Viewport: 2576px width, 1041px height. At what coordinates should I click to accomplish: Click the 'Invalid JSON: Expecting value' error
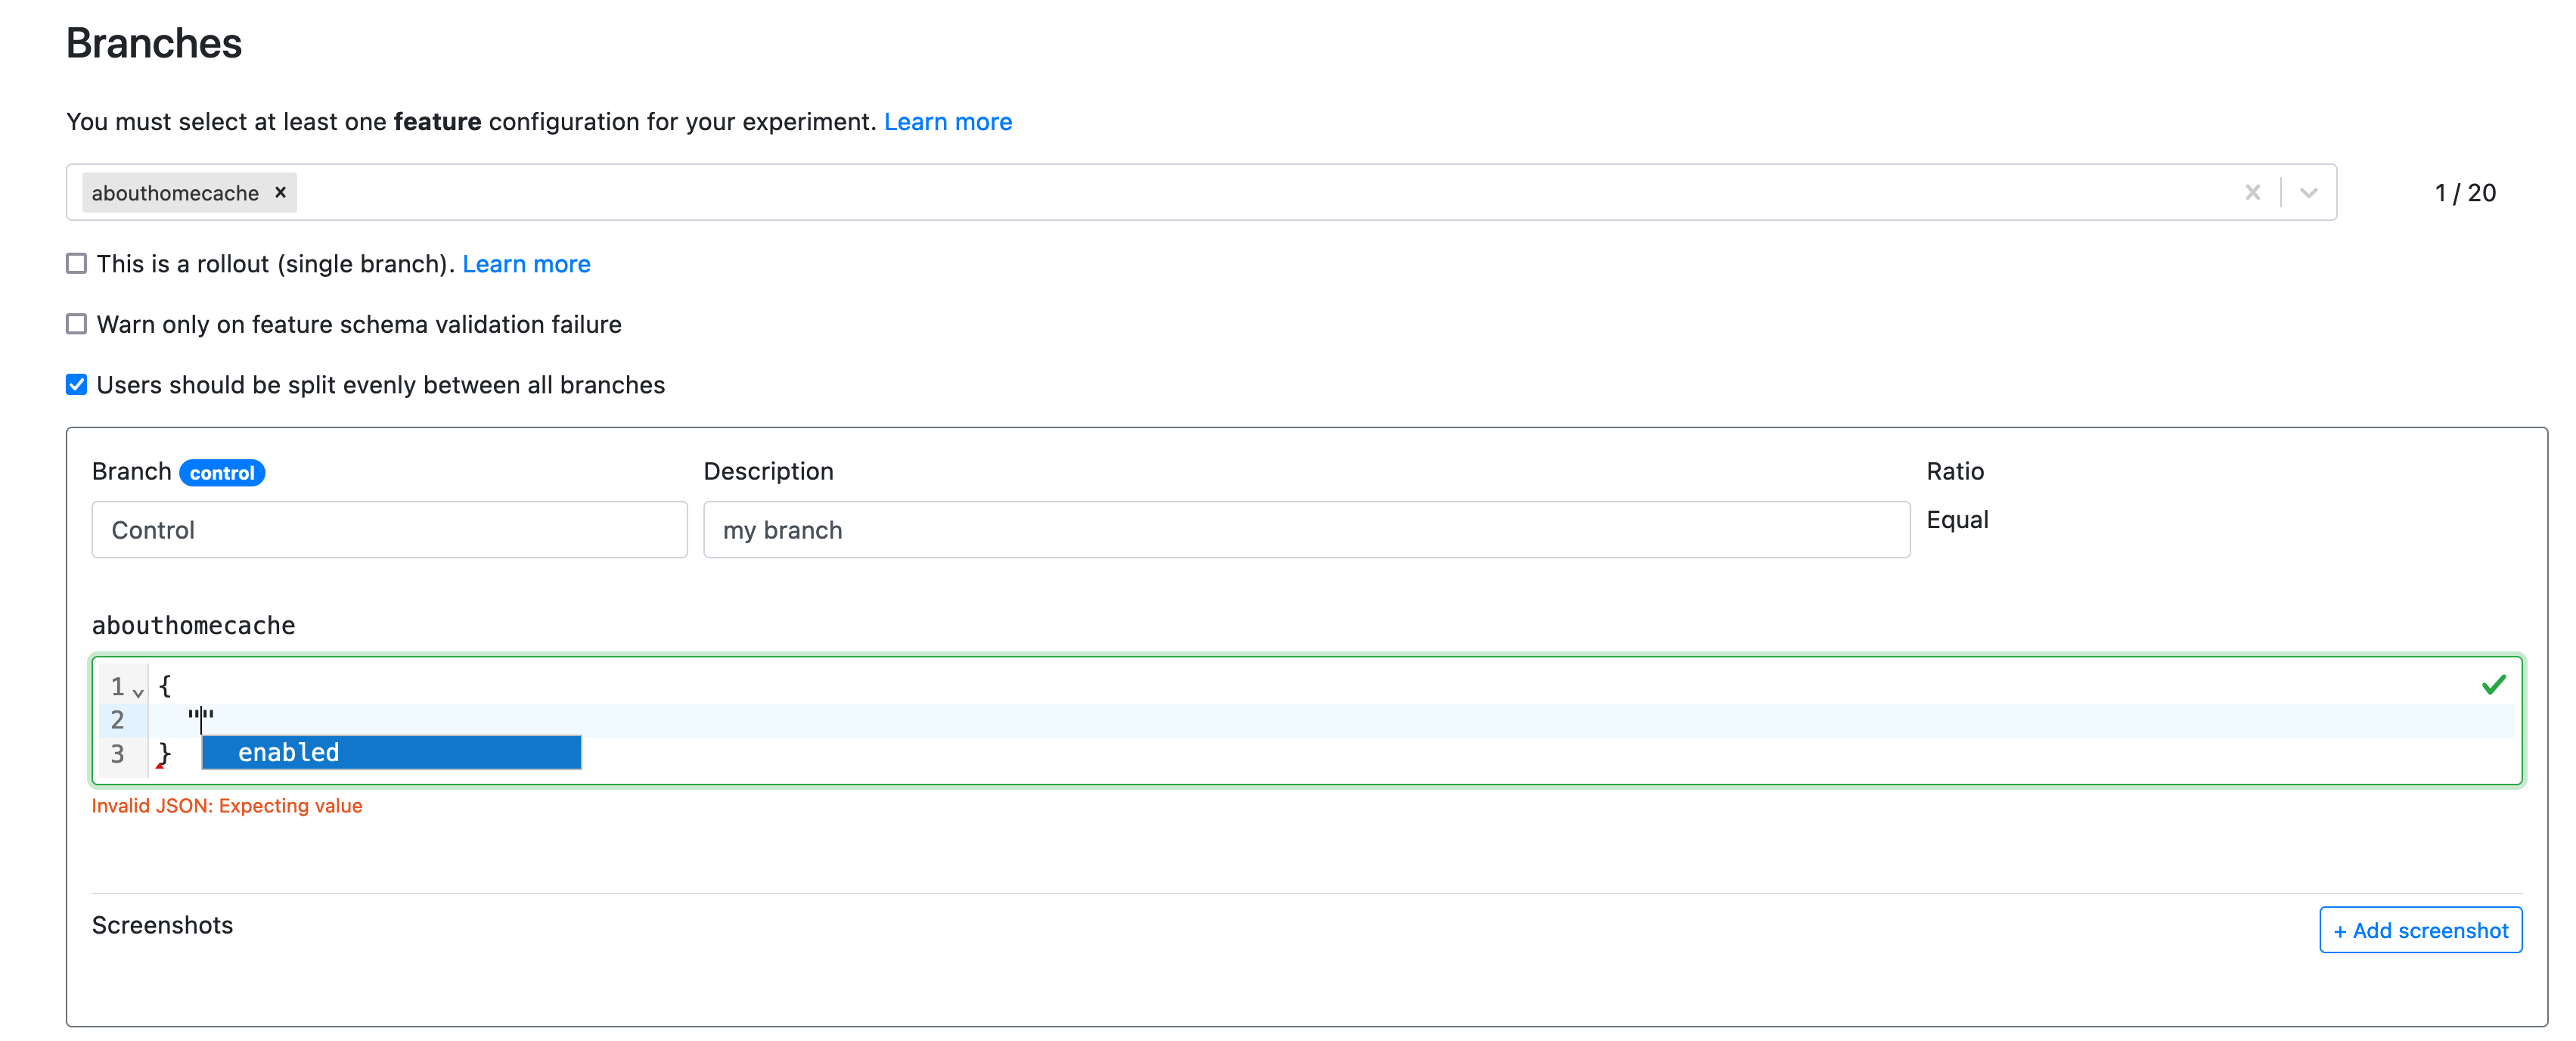click(227, 806)
